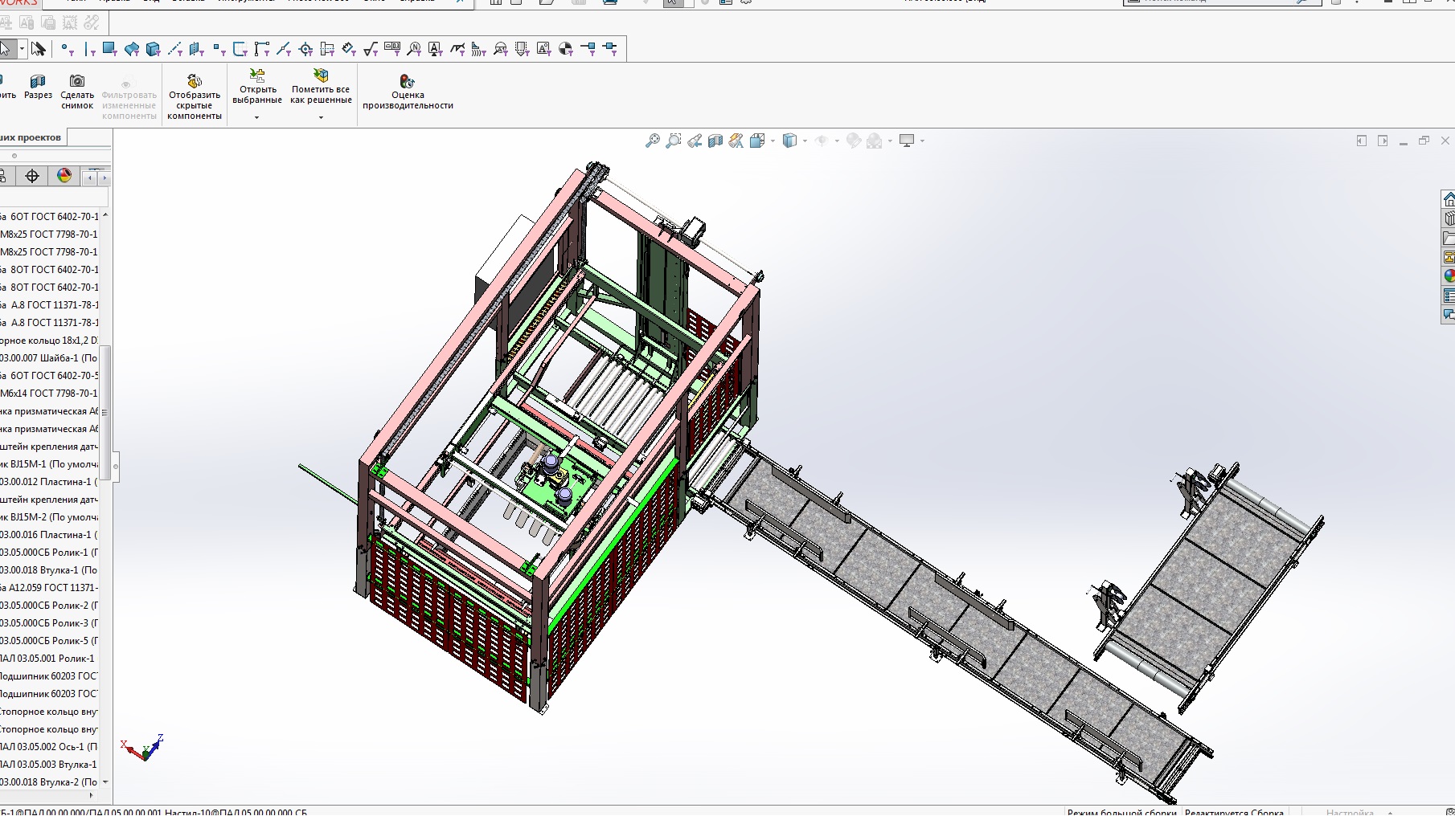
Task: Toggle the filter faces selection button
Action: point(109,50)
